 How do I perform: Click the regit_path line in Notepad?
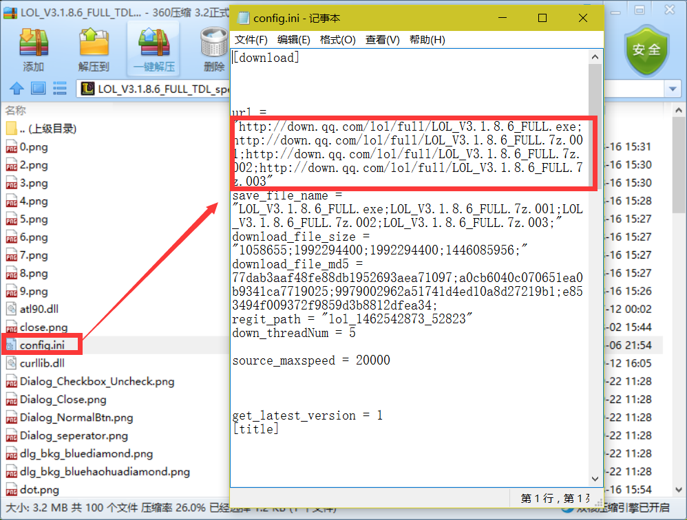pyautogui.click(x=352, y=319)
